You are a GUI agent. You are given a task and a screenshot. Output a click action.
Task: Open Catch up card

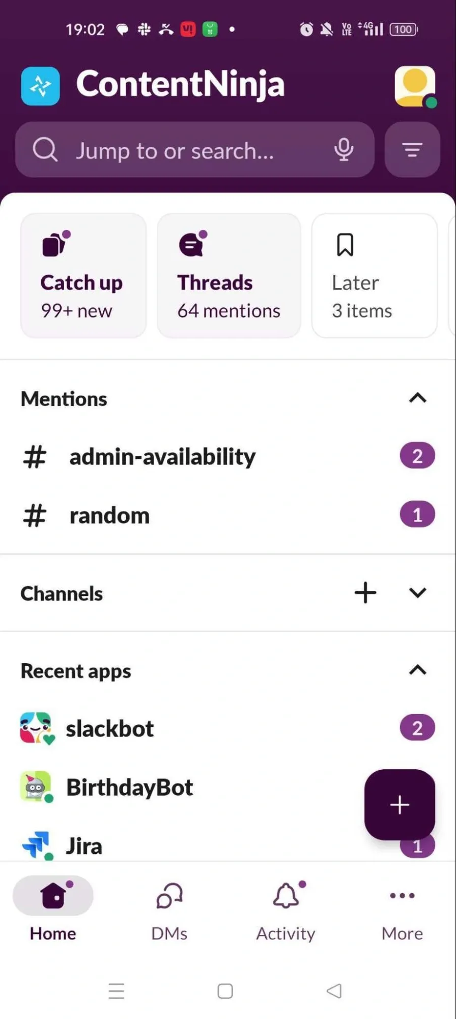(x=83, y=276)
